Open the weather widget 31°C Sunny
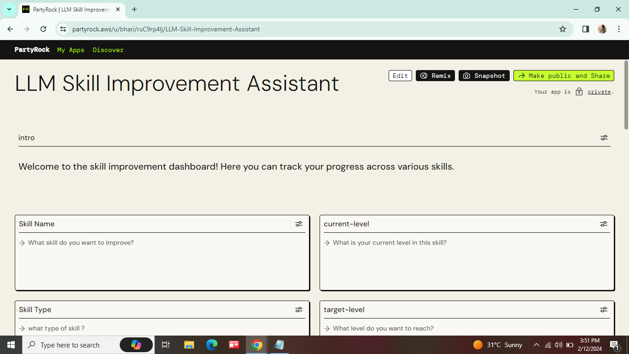The image size is (629, 354). coord(498,345)
